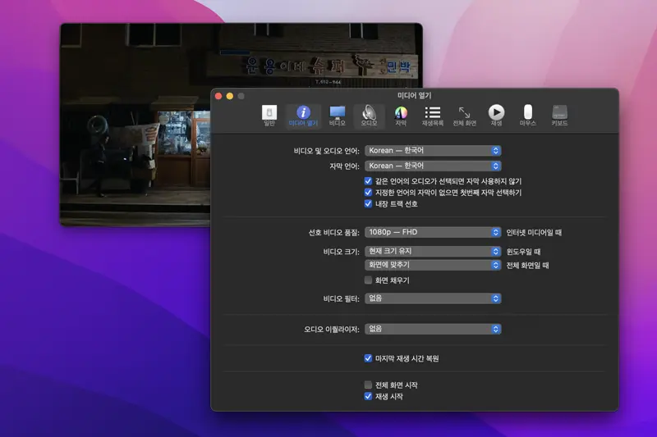Screen dimensions: 657x437
Task: Expand the 선호 비디오 품질 1080p dropdown
Action: tap(433, 232)
